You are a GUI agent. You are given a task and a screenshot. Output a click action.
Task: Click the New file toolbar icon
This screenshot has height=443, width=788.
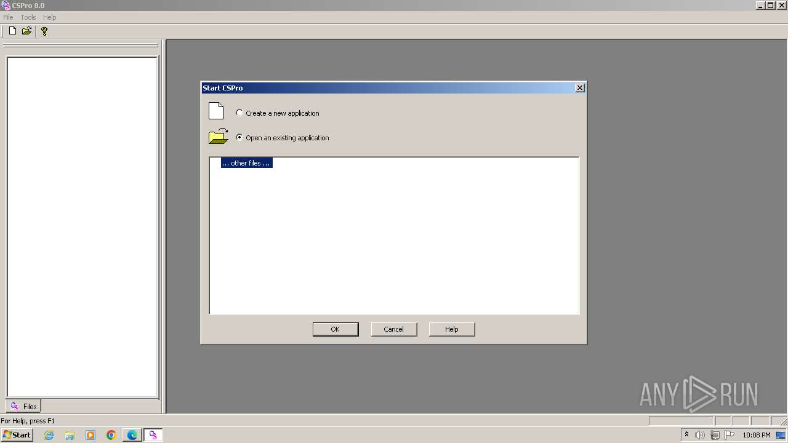point(12,31)
